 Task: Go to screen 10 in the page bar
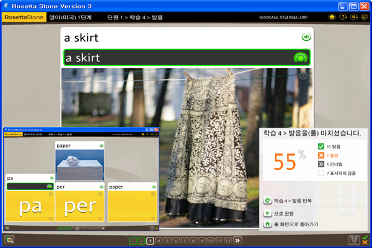210,241
